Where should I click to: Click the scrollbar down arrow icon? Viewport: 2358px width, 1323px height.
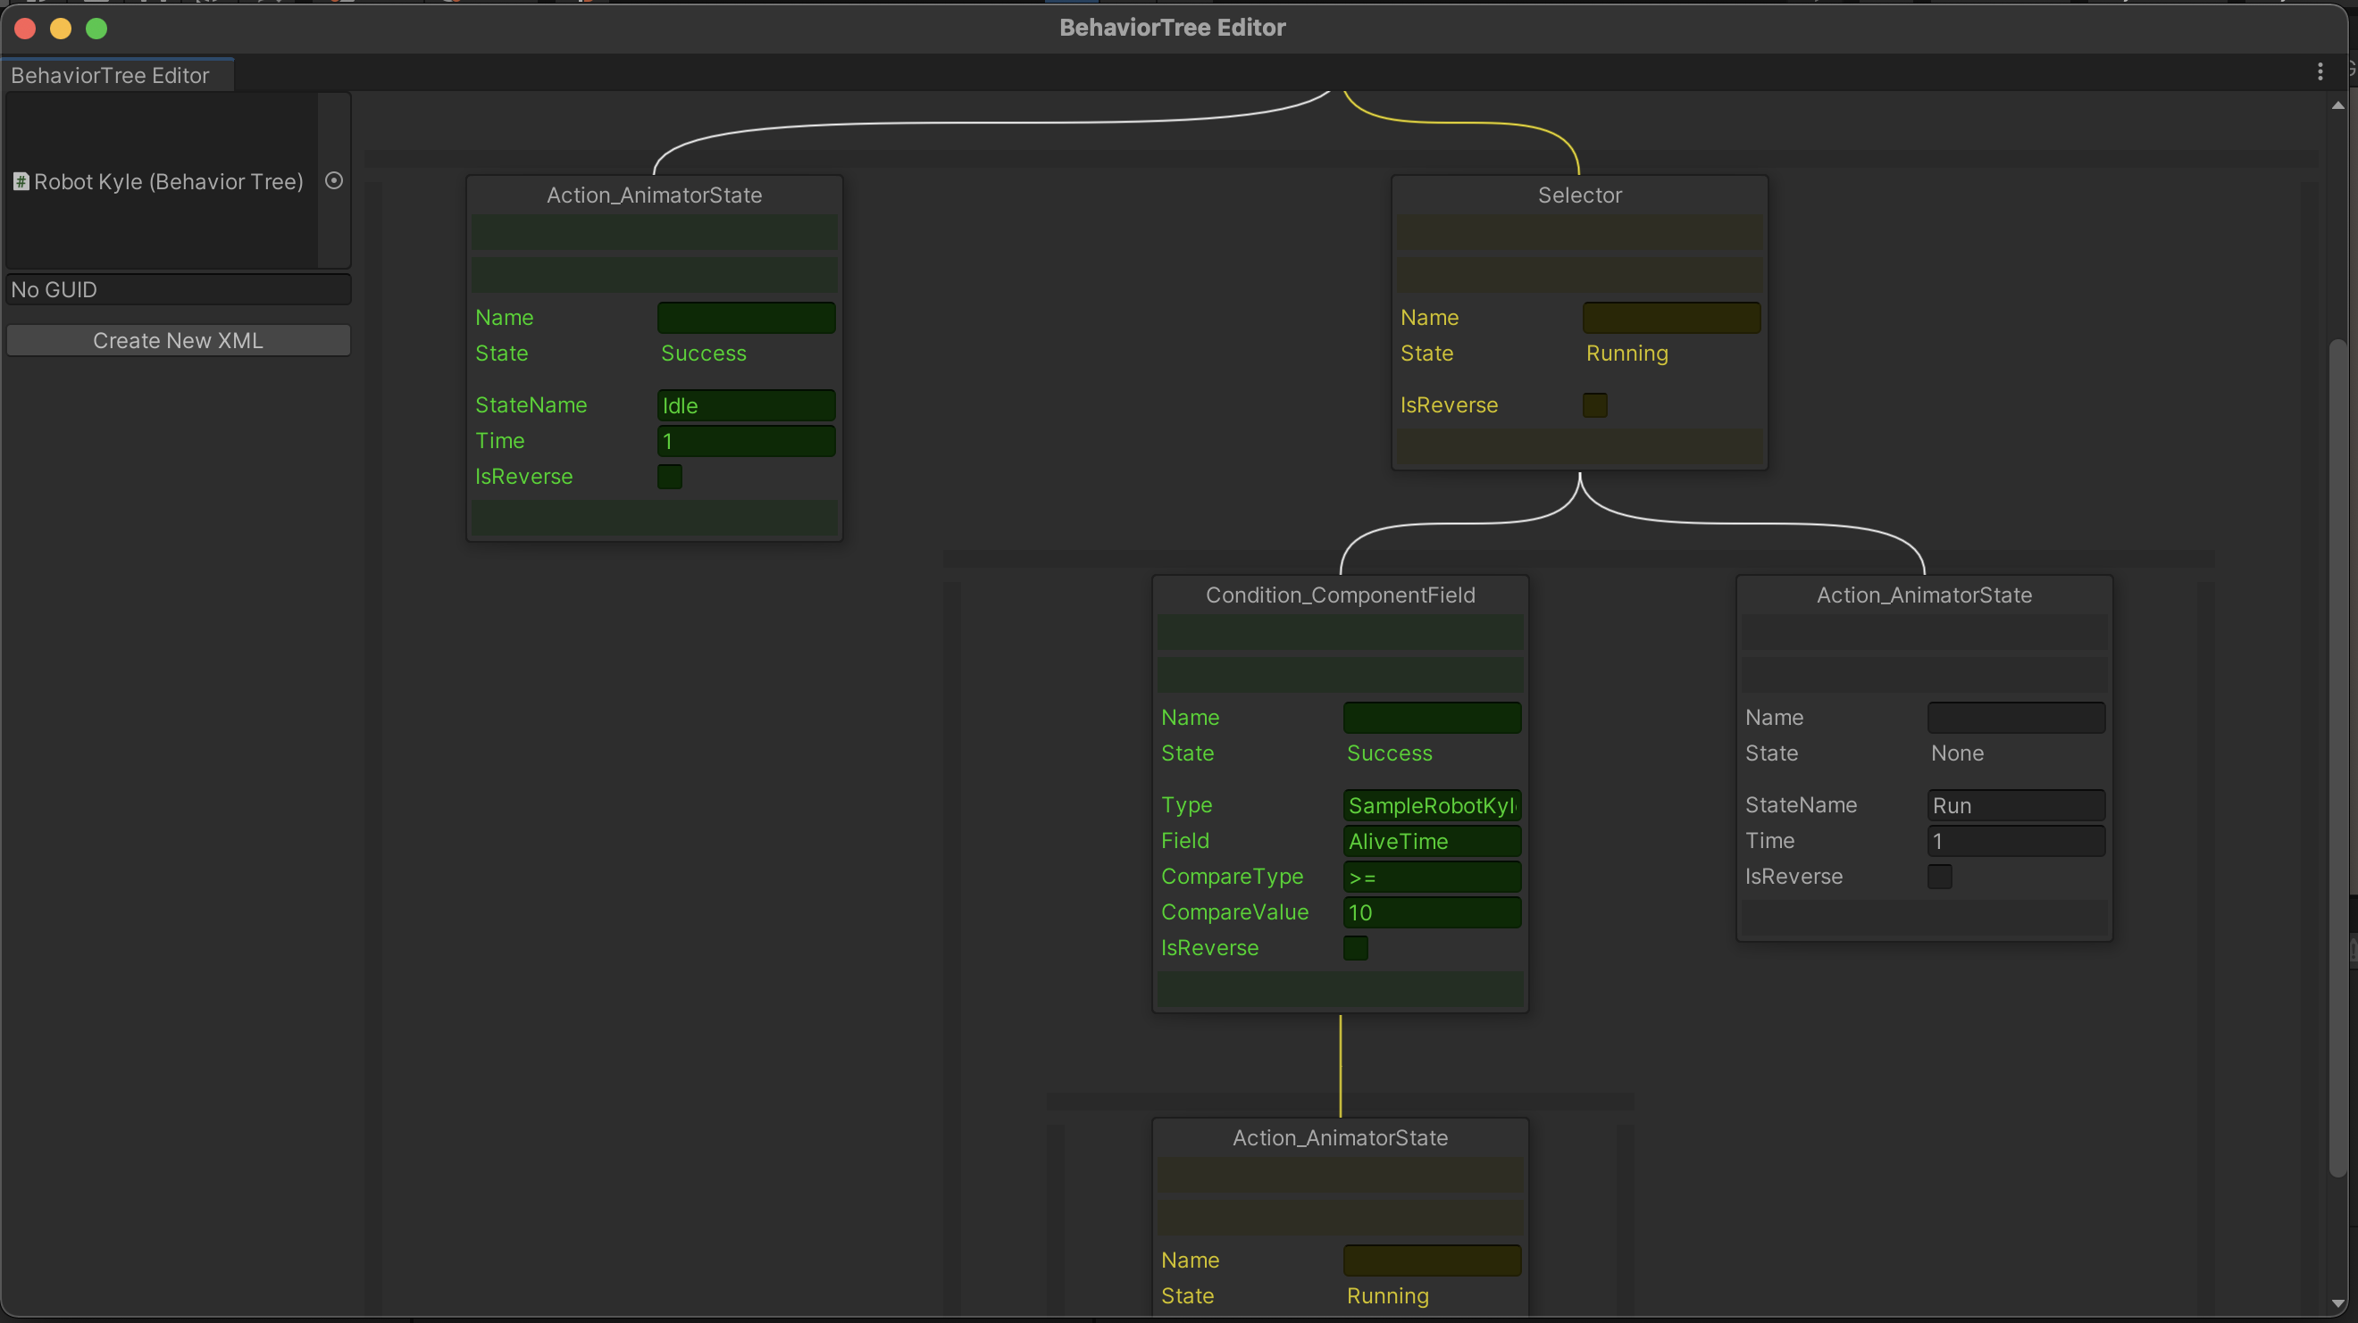(2340, 1305)
